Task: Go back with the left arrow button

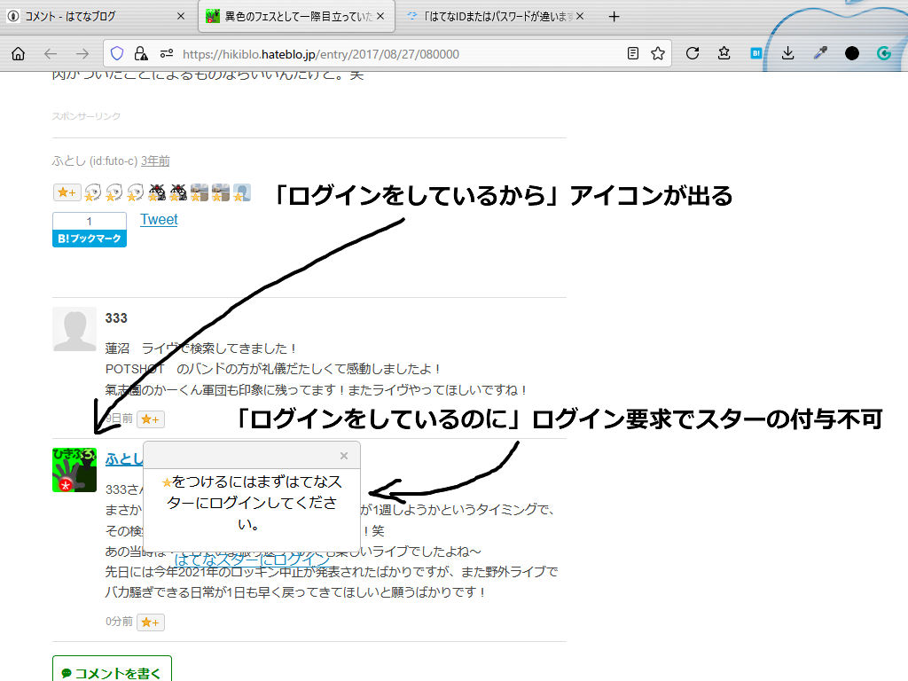Action: [x=51, y=54]
